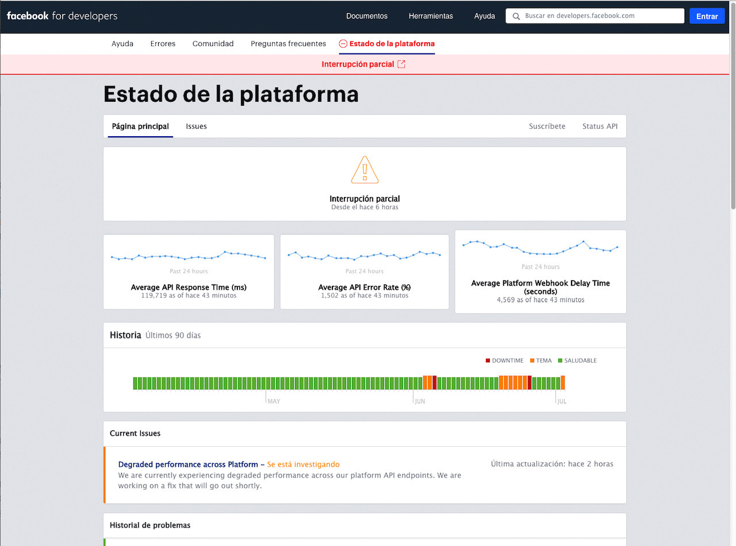Open the Herramientas menu
736x546 pixels.
430,16
